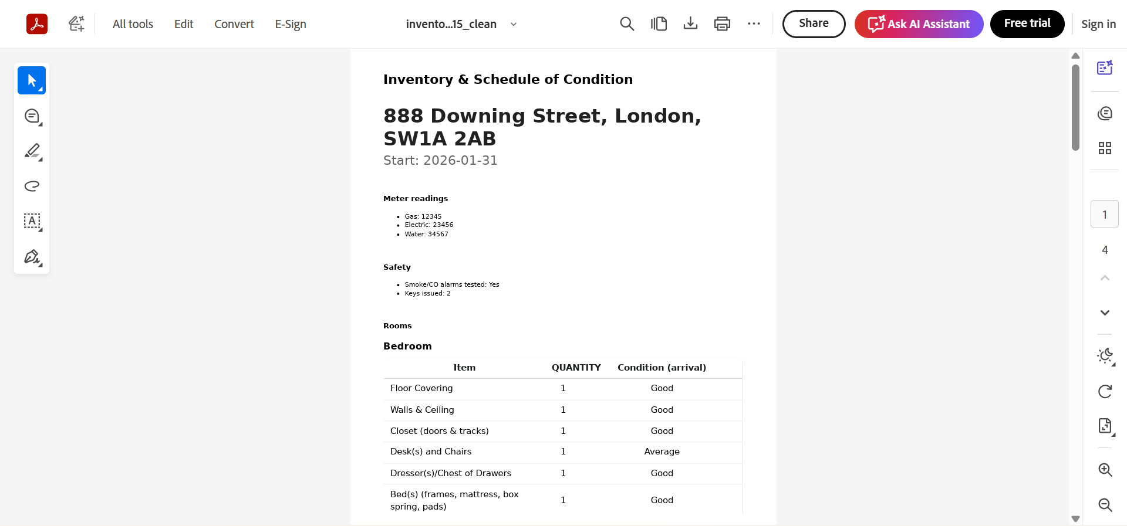Image resolution: width=1127 pixels, height=526 pixels.
Task: Click the 'Walls & Ceiling' table row item
Action: (422, 410)
